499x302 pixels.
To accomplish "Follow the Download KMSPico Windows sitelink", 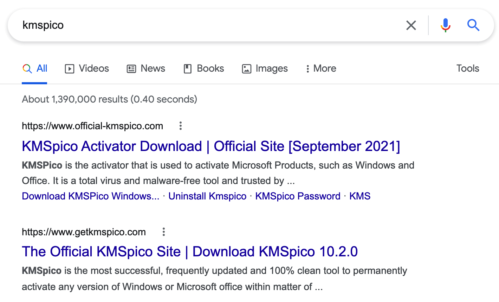I will click(90, 196).
